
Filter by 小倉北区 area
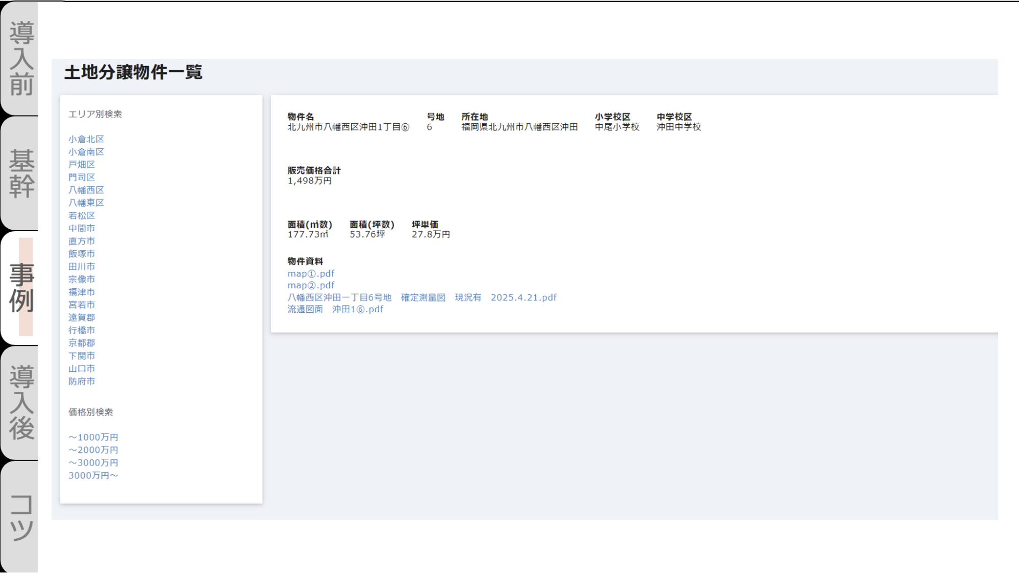86,139
